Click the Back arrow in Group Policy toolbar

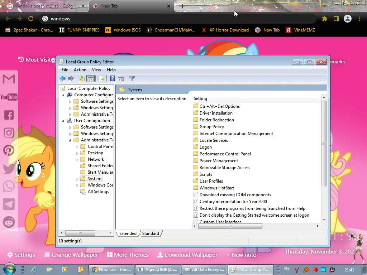pyautogui.click(x=63, y=78)
